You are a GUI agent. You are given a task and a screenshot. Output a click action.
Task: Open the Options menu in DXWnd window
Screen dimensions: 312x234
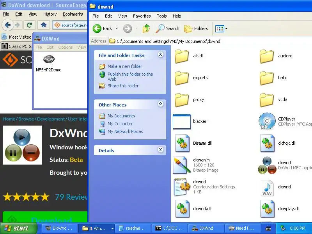[66, 47]
